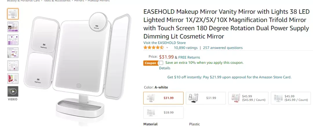Open the colorful sixth product thumbnail
Image resolution: width=313 pixels, height=127 pixels.
[x=13, y=79]
